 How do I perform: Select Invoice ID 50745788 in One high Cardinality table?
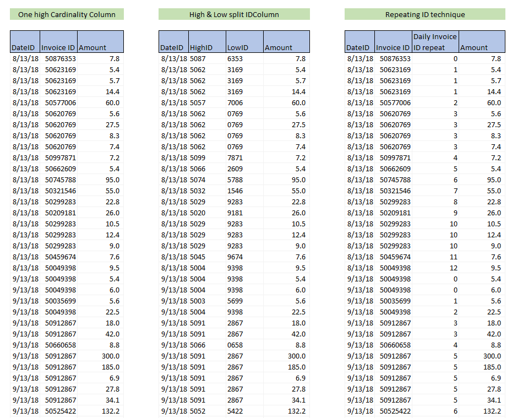[58, 180]
